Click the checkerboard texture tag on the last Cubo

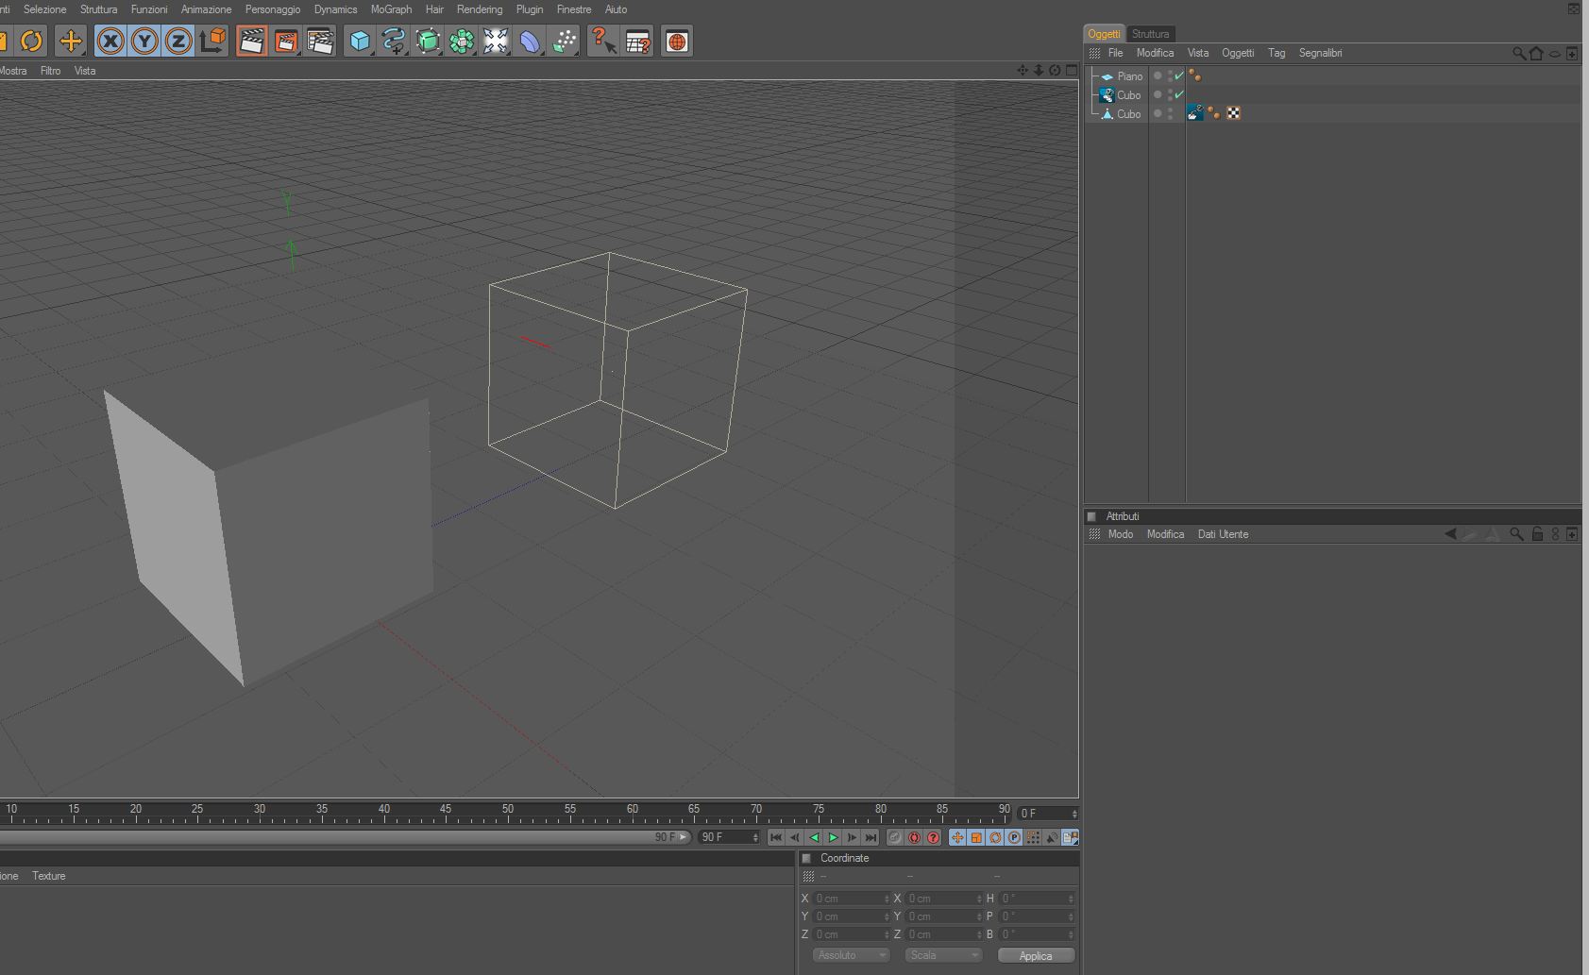[x=1233, y=113]
